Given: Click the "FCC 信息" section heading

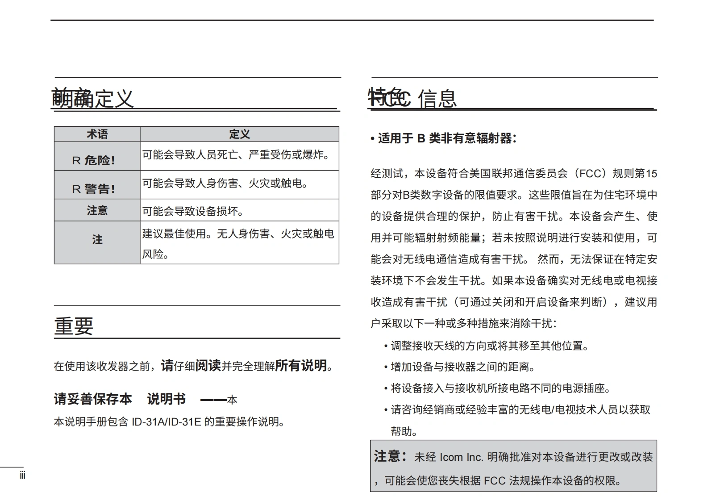Looking at the screenshot, I should 413,99.
